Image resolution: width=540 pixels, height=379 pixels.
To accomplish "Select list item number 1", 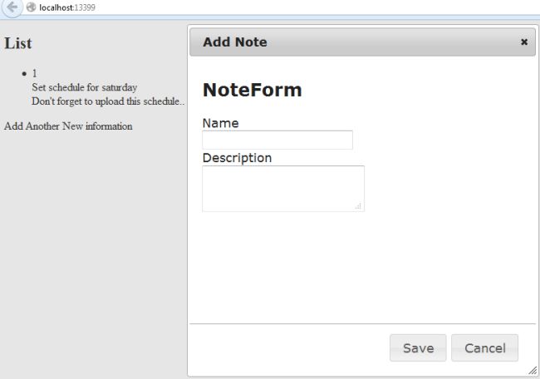I will [x=34, y=73].
